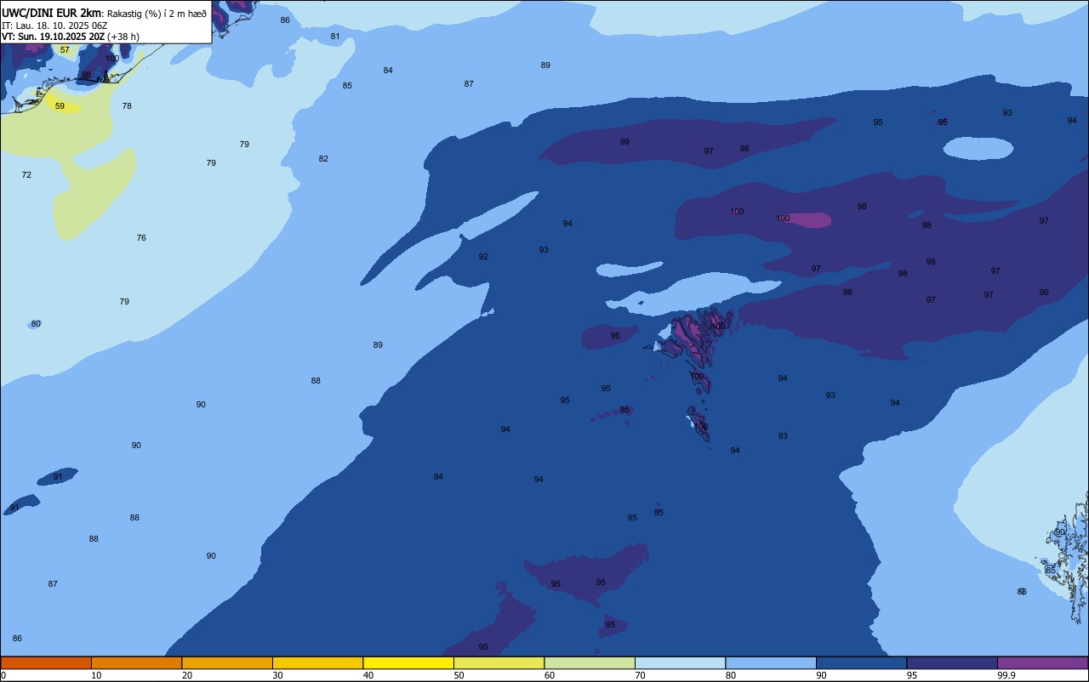Click the 90–95 dark blue legend swatch
The image size is (1089, 682).
[x=861, y=662]
